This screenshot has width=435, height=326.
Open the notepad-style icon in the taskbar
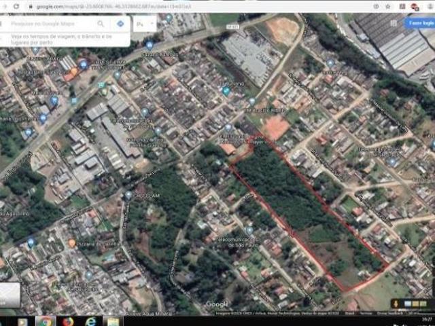pyautogui.click(x=113, y=321)
